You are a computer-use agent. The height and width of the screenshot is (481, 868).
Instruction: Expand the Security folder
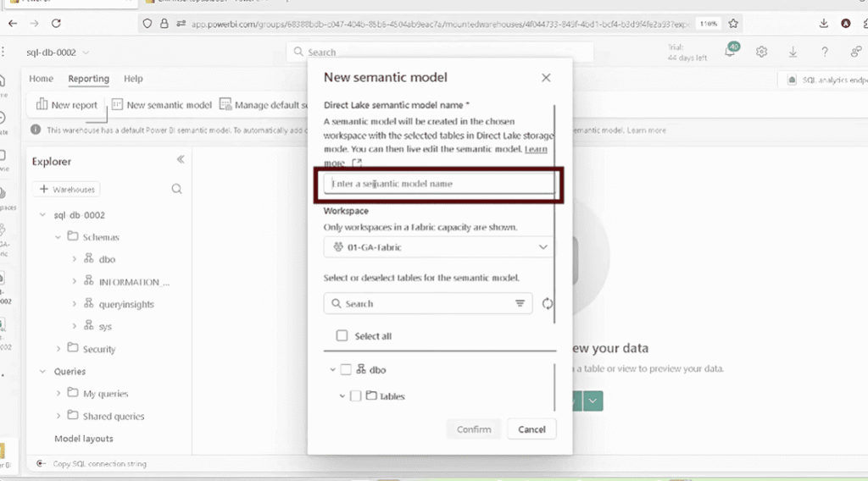pyautogui.click(x=58, y=349)
